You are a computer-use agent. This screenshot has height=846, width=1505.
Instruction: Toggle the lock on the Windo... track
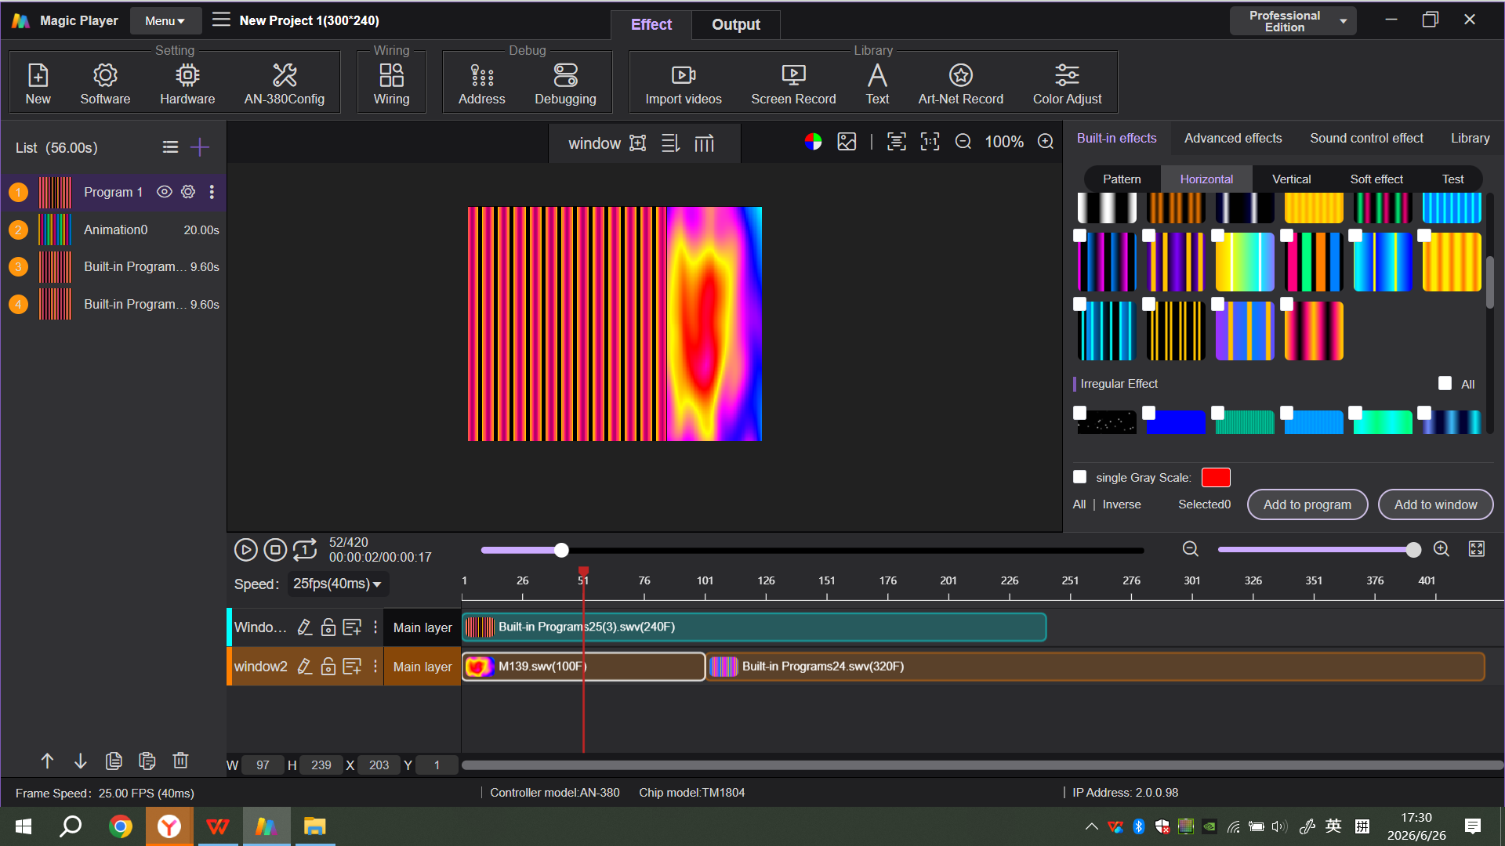(328, 627)
